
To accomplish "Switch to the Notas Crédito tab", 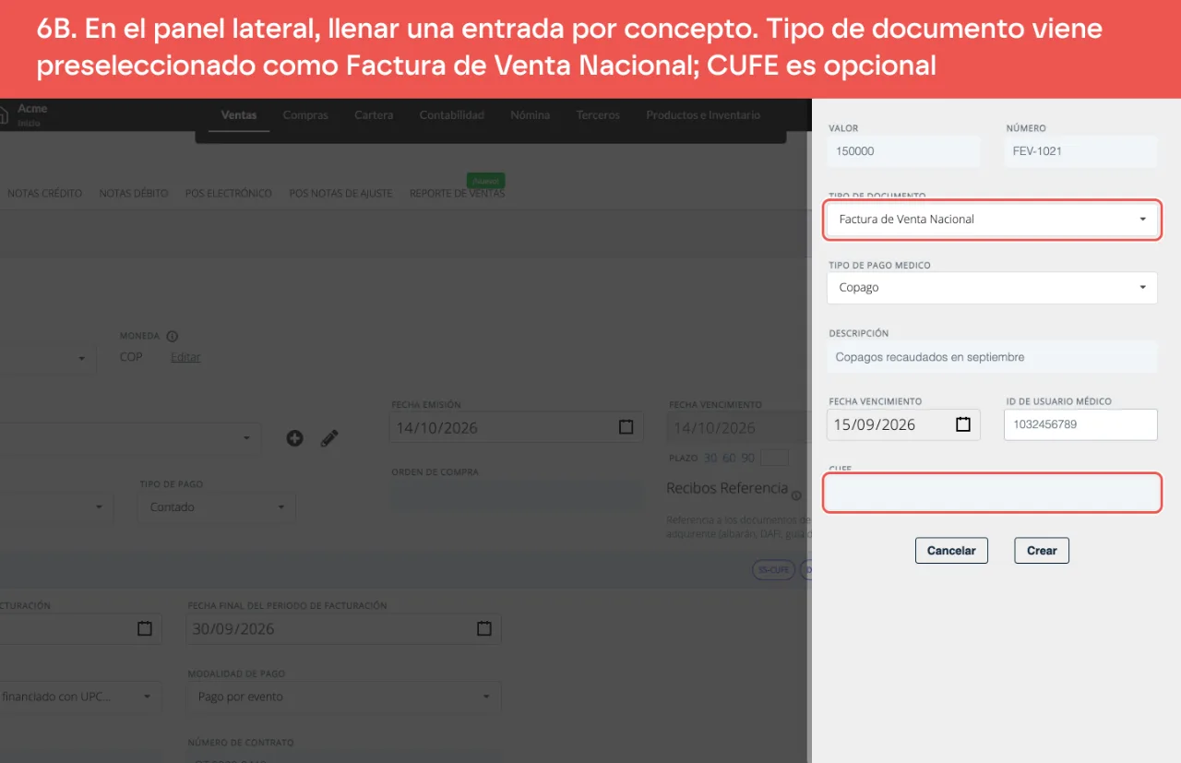I will click(44, 194).
